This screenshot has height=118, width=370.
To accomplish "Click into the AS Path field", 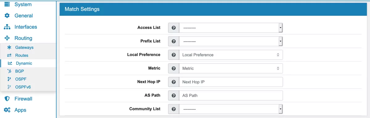I will [x=231, y=95].
